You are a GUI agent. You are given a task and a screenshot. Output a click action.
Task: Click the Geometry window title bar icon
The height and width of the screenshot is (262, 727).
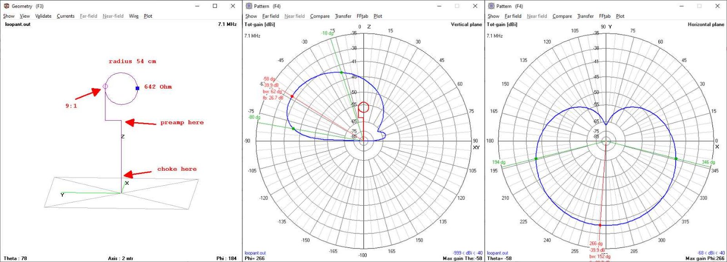point(6,6)
